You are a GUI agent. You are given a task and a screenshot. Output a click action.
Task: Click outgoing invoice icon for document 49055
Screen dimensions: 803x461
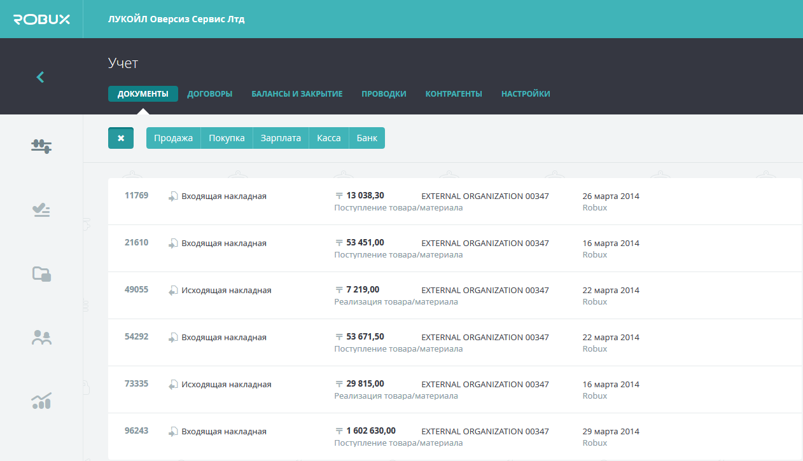tap(172, 291)
